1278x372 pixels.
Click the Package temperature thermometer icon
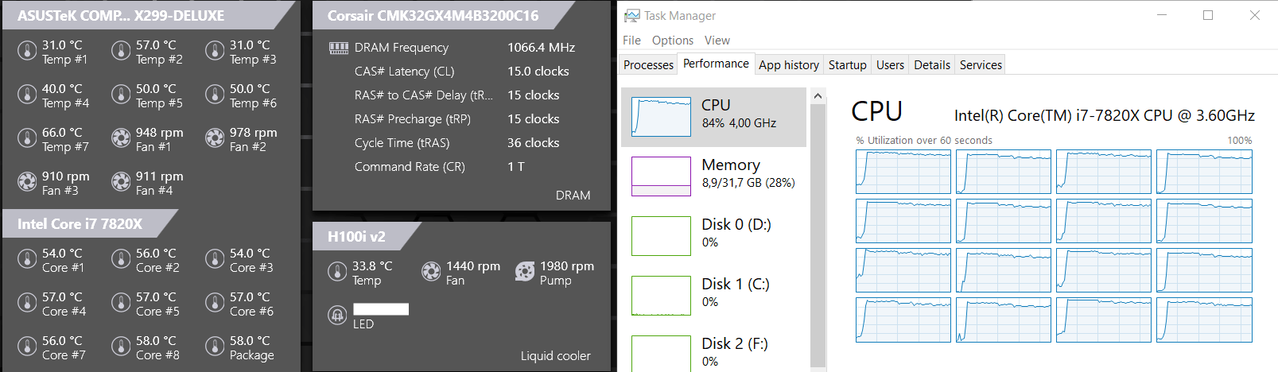coord(215,347)
